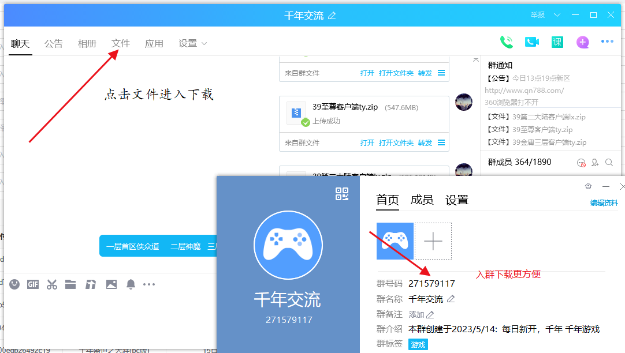Click pencil icon beside group name 千年交流
Screen dimensions: 625x353
(451, 299)
